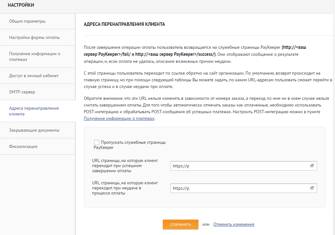Open 'Доступ в личный кабинет' section
Screen dimensions: 335x235
pos(34,76)
